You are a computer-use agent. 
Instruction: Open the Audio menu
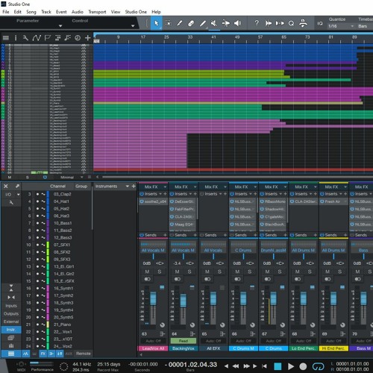(x=78, y=12)
